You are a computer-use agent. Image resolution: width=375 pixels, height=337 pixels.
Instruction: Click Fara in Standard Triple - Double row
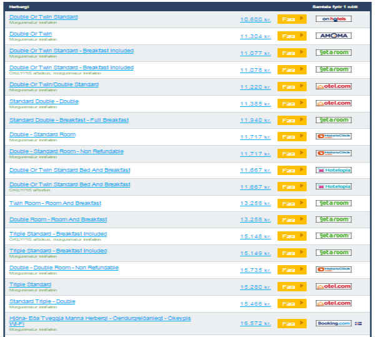[292, 303]
